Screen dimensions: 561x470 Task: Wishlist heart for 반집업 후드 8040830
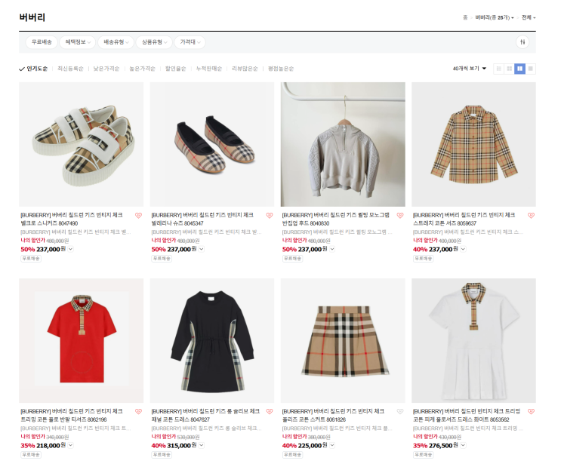click(400, 216)
